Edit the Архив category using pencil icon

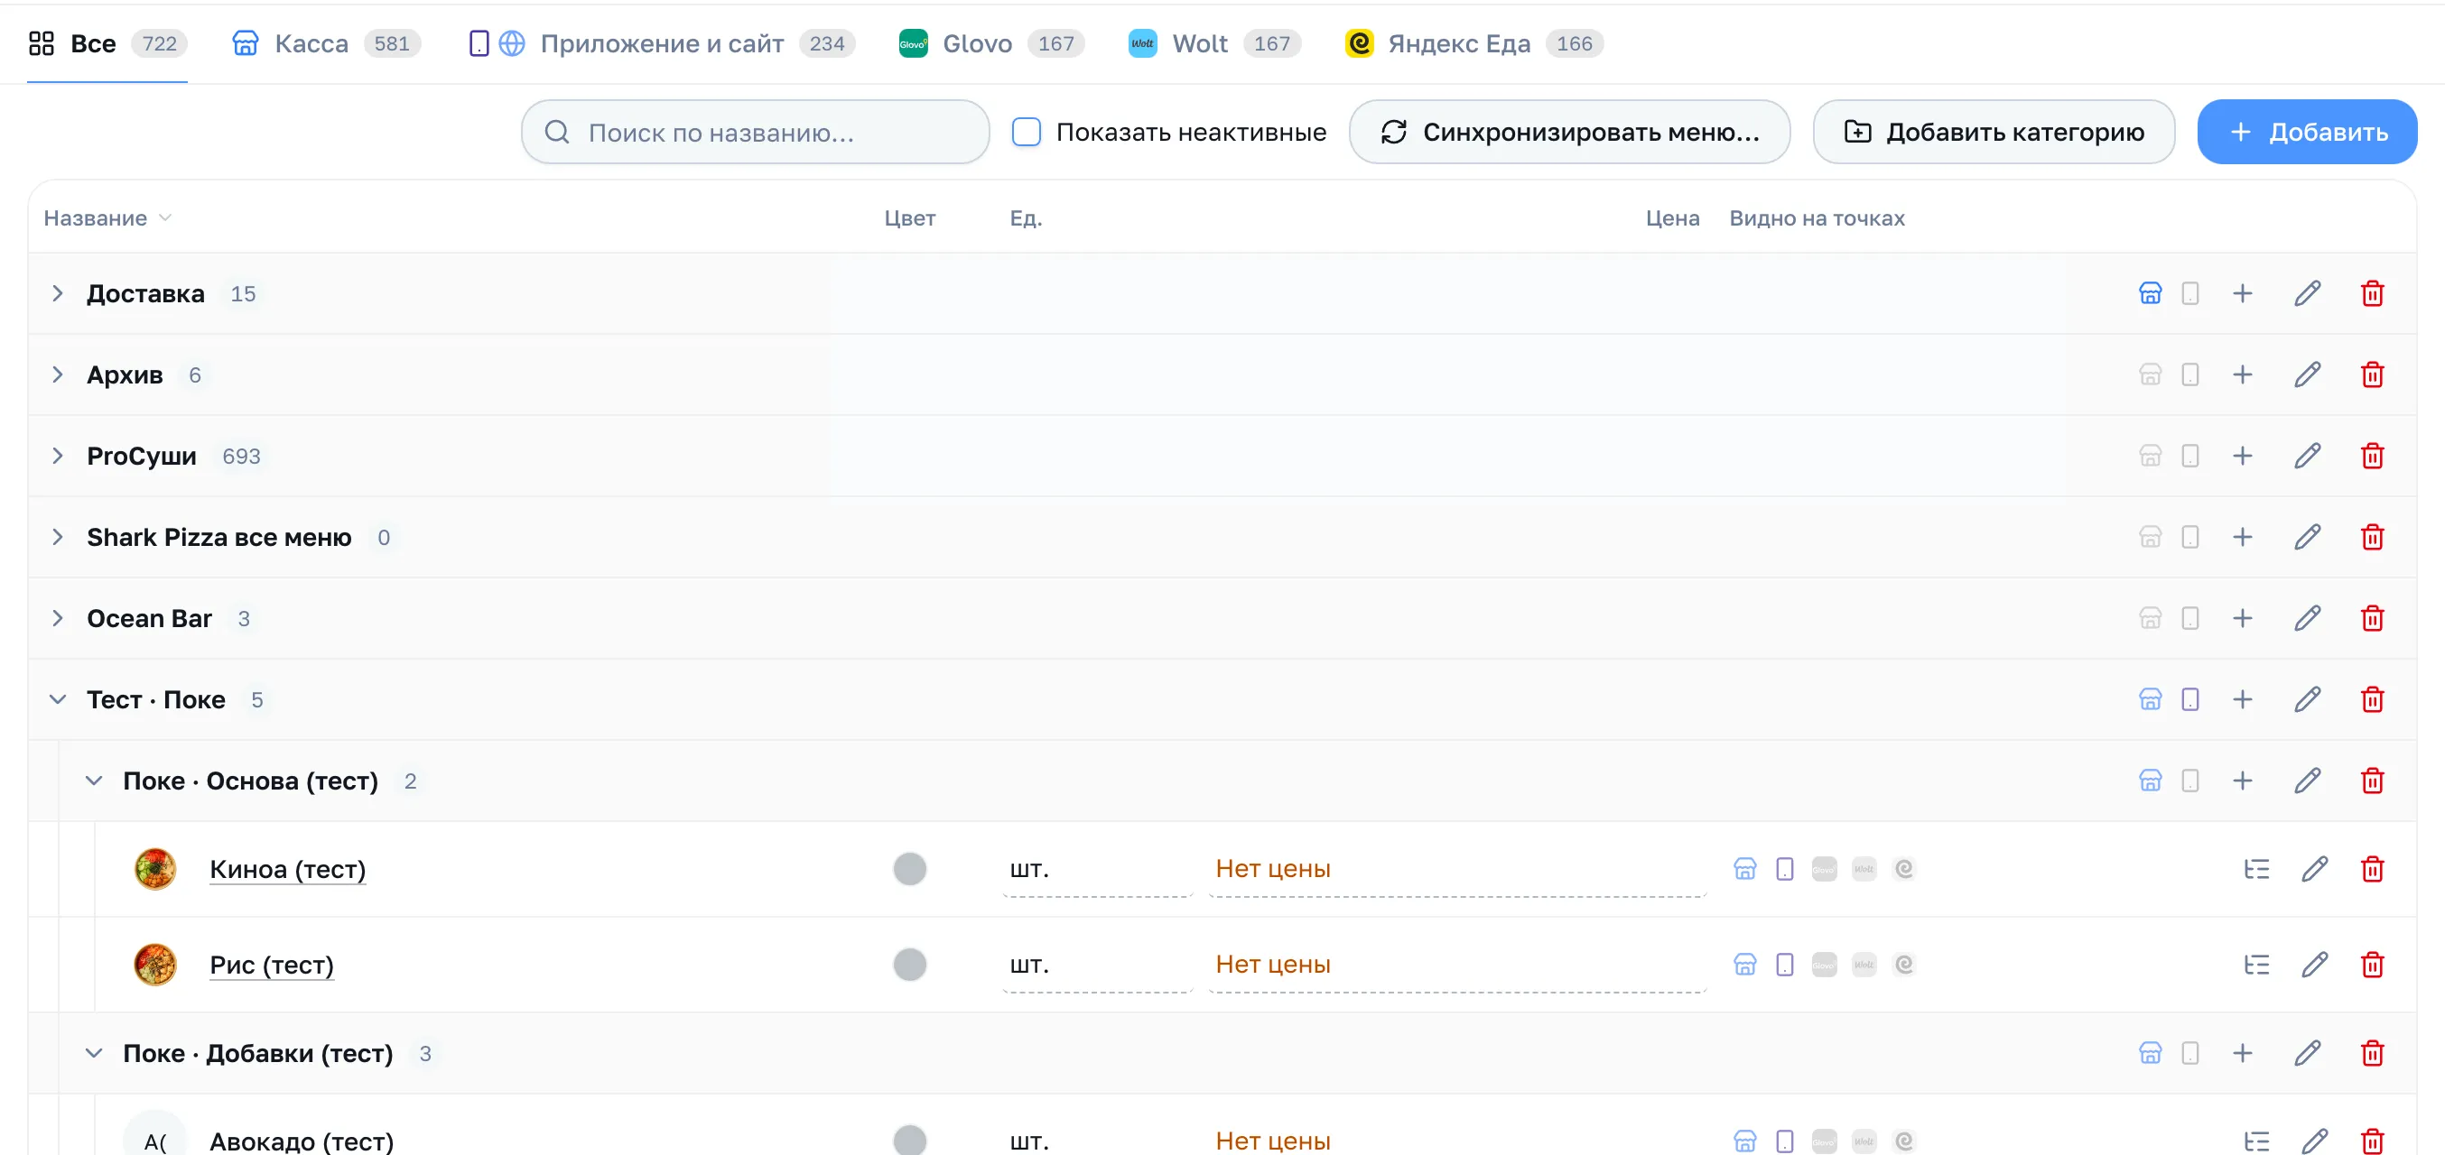coord(2308,374)
